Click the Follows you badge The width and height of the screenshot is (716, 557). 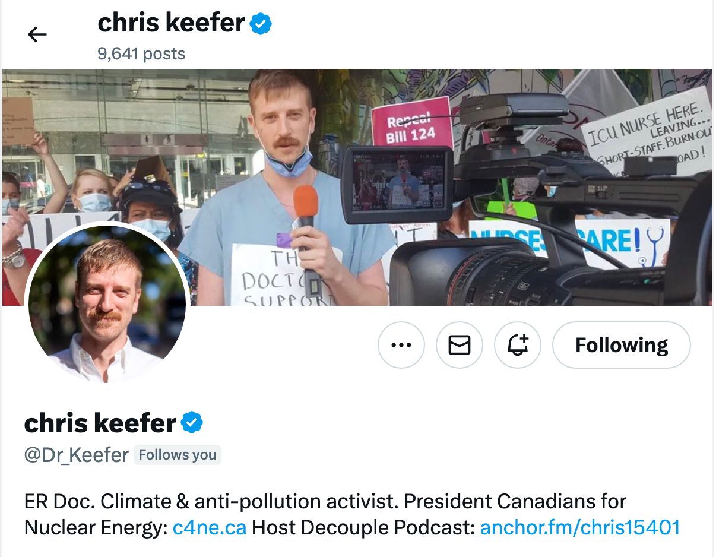point(178,455)
